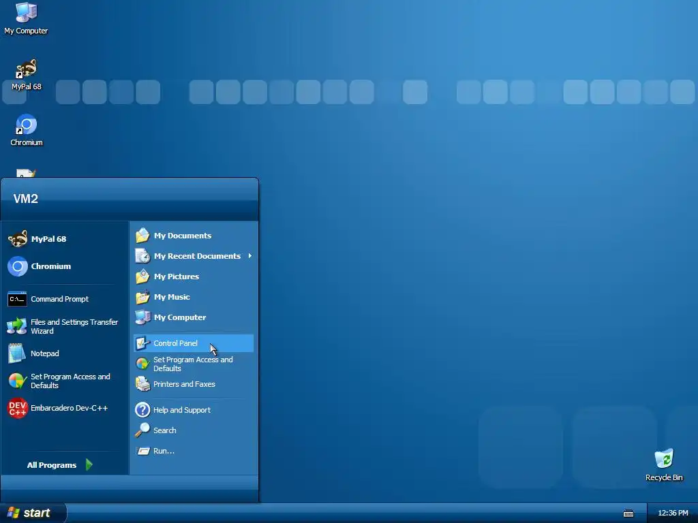Click the Start button
The width and height of the screenshot is (698, 523).
click(x=33, y=513)
